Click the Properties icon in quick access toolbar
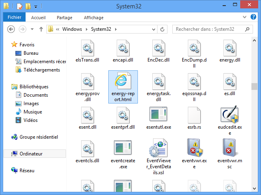261x195 pixels. click(x=20, y=6)
